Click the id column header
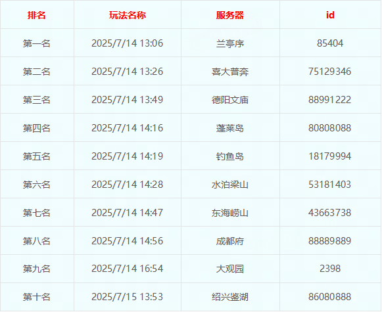The width and height of the screenshot is (382, 312). click(330, 15)
